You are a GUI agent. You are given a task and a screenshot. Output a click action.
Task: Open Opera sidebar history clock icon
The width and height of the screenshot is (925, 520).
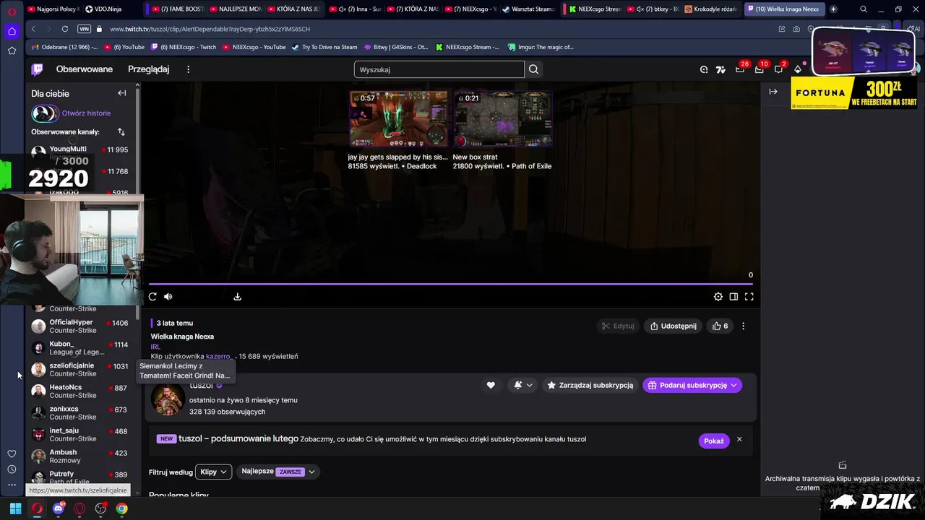click(12, 469)
